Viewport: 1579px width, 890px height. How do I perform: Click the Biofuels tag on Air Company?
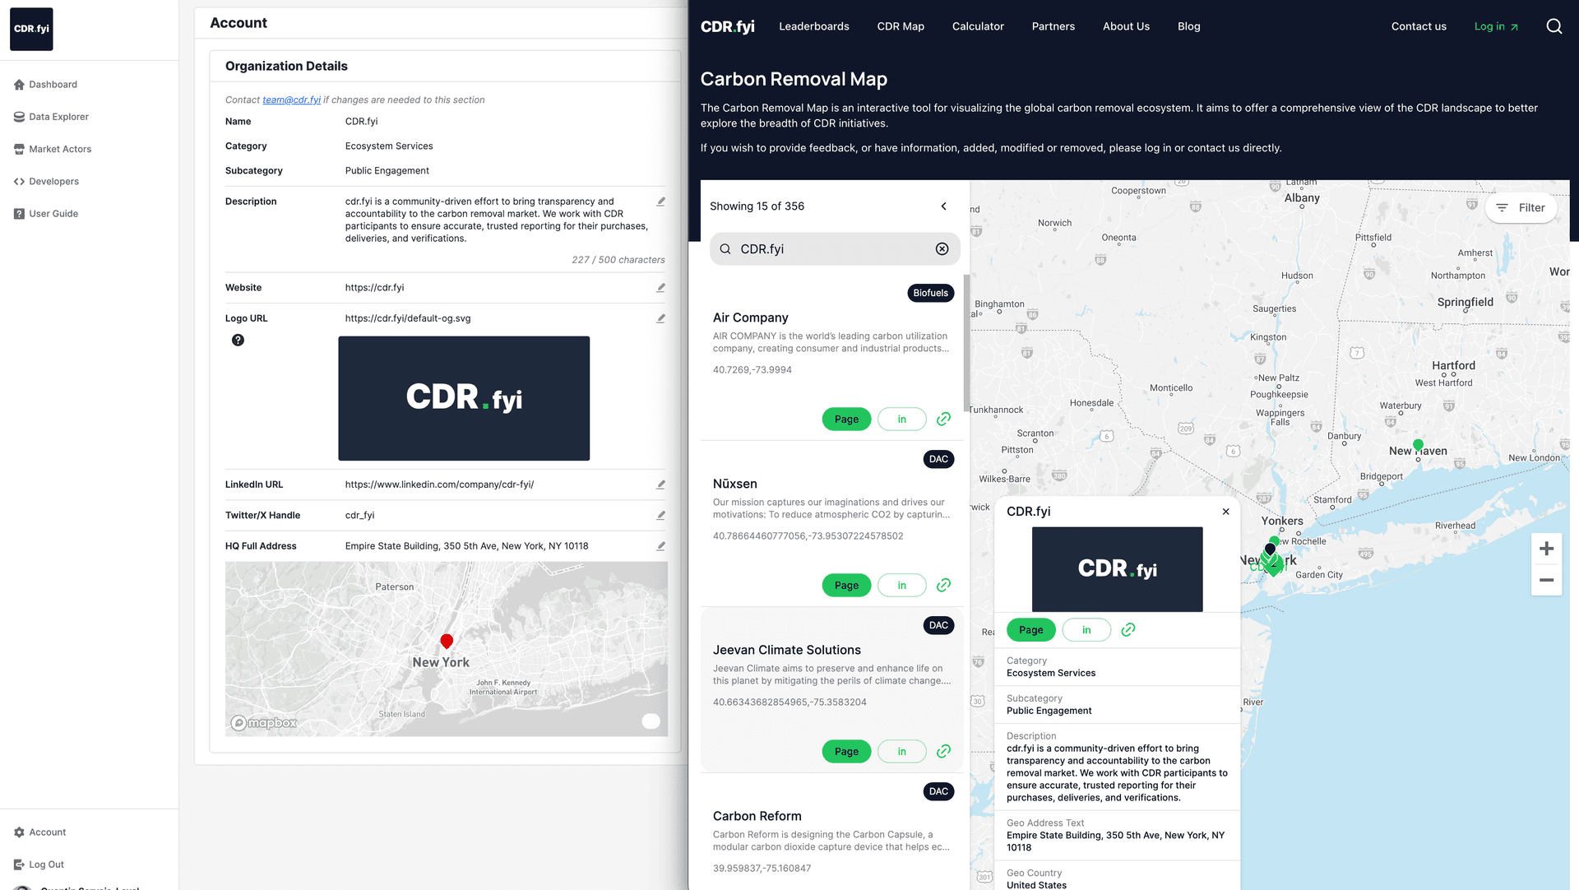(930, 293)
